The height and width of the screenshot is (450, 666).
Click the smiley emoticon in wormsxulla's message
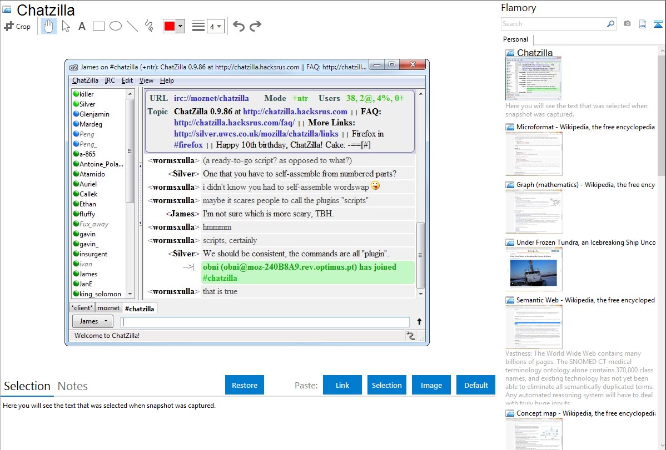tap(375, 186)
